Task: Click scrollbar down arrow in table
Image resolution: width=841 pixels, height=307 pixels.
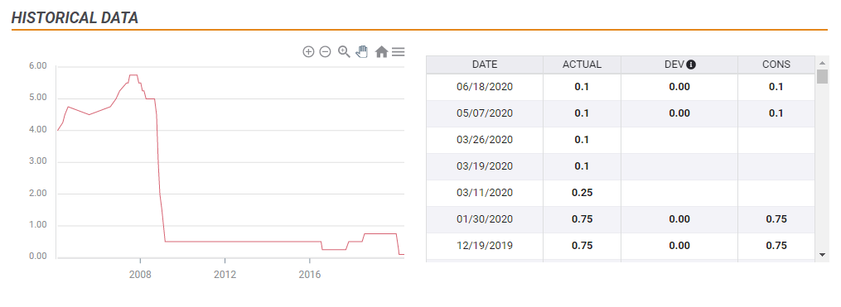Action: pos(822,255)
